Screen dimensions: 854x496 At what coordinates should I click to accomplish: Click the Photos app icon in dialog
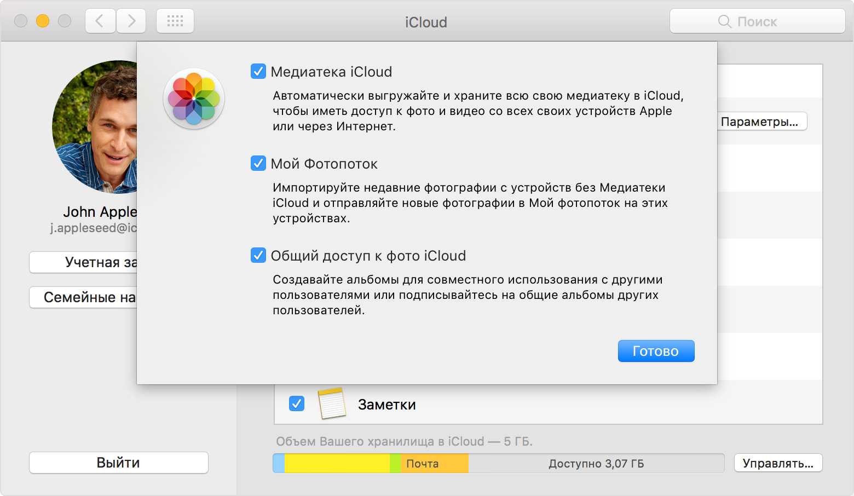coord(194,99)
